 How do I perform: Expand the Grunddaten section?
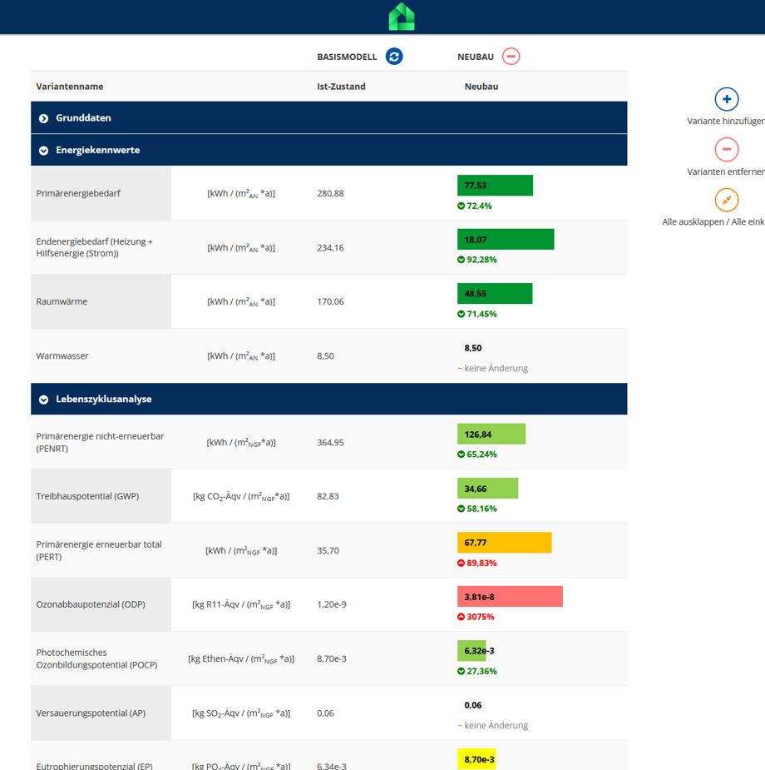(44, 118)
